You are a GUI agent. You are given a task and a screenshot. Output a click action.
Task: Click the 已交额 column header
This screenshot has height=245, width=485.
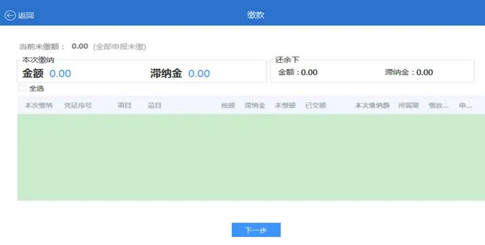(x=316, y=105)
